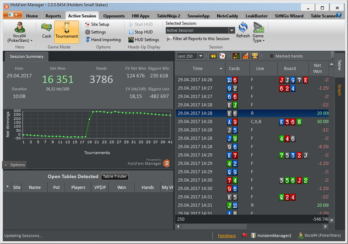Open the LeakBuster tab
The width and height of the screenshot is (348, 244).
tap(257, 16)
